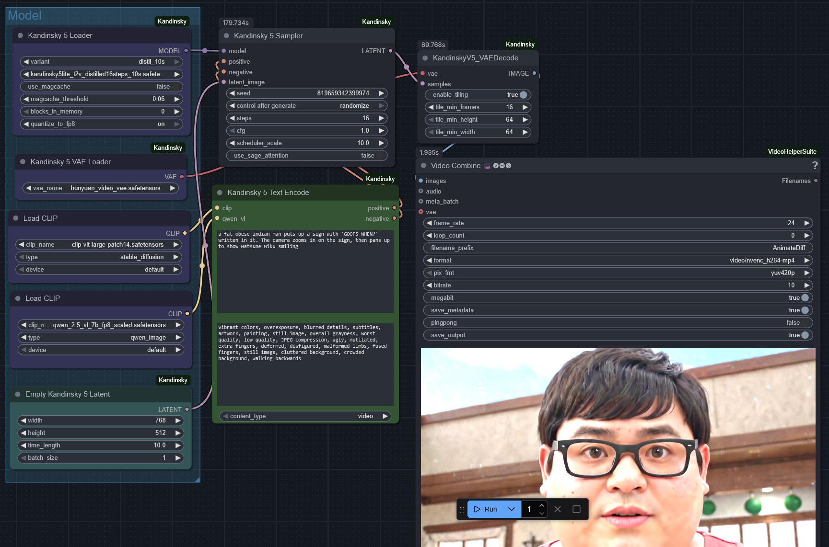829x547 pixels.
Task: Decrease scheduler_scale with its left arrow
Action: [x=232, y=143]
